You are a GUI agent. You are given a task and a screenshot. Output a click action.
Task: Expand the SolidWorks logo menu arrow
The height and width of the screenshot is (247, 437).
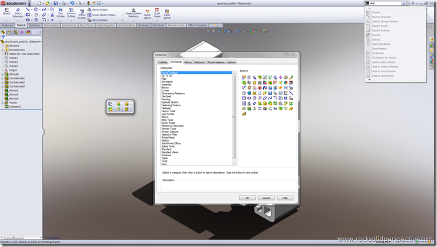(29, 3)
